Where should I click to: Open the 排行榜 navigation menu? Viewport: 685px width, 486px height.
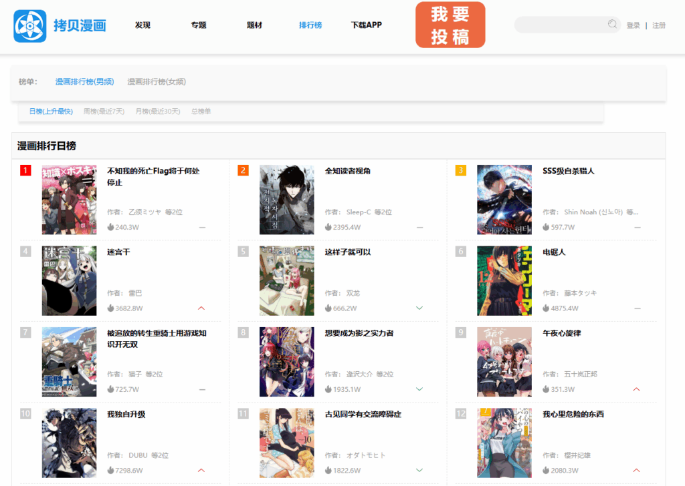310,25
